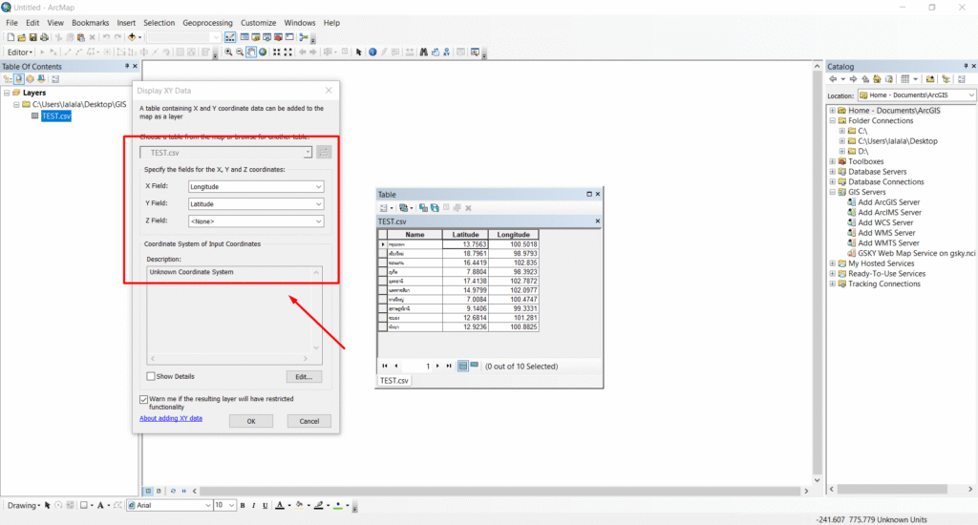
Task: Open the ModelBuilder window icon
Action: pos(304,37)
